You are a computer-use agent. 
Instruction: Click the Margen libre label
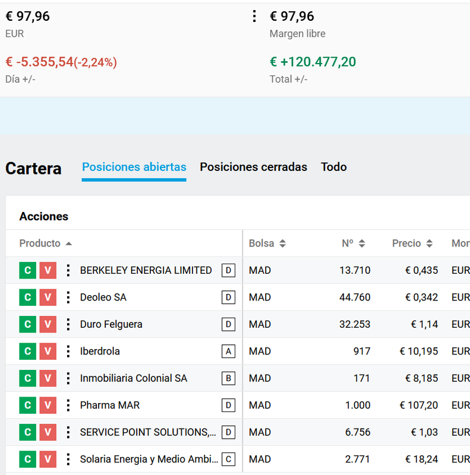coord(298,34)
